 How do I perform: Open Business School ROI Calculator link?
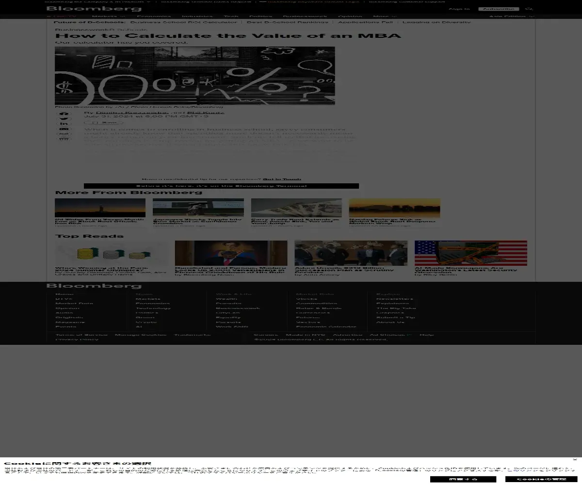(x=184, y=22)
